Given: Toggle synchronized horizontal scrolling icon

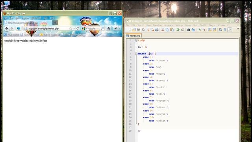Looking at the screenshot, I should point(214,30).
